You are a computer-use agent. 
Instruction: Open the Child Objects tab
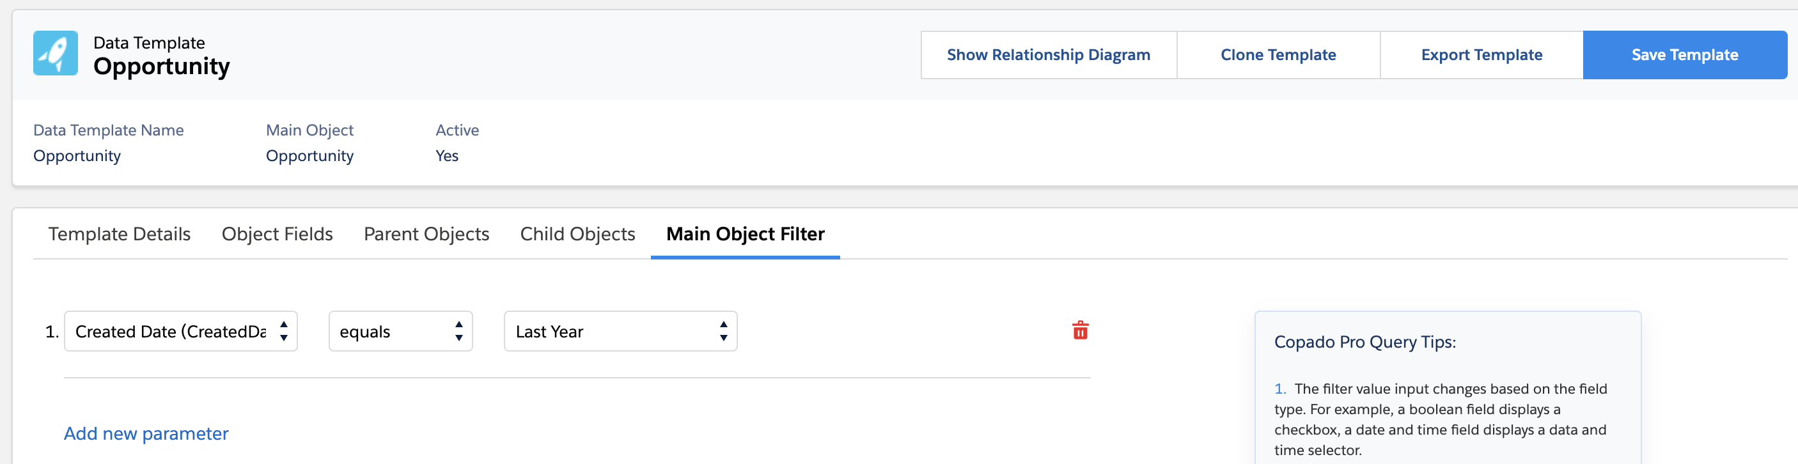pyautogui.click(x=577, y=234)
